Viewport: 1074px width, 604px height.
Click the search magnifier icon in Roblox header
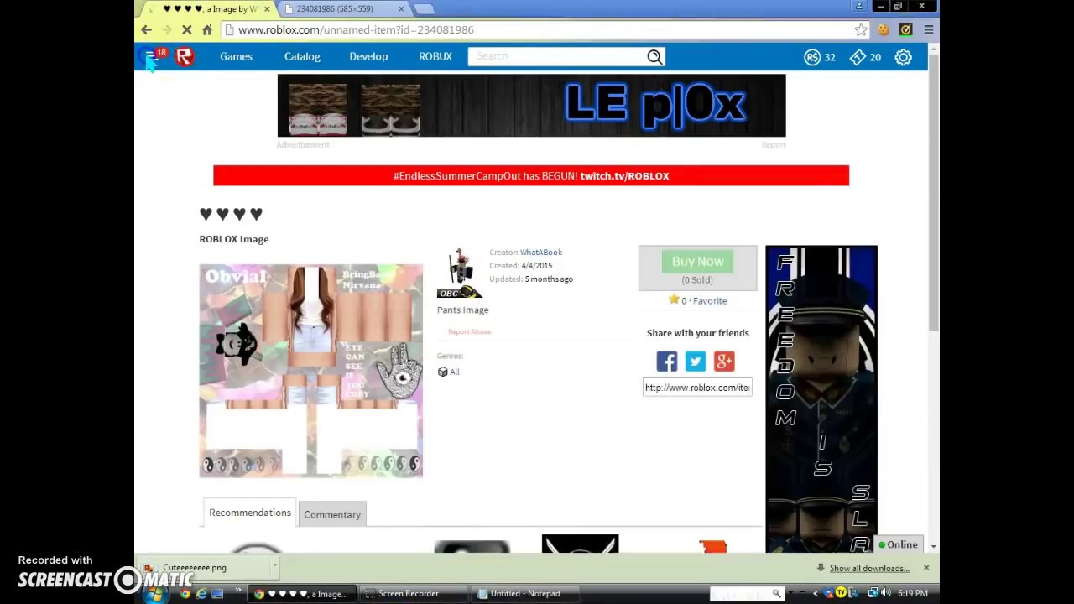(x=654, y=56)
